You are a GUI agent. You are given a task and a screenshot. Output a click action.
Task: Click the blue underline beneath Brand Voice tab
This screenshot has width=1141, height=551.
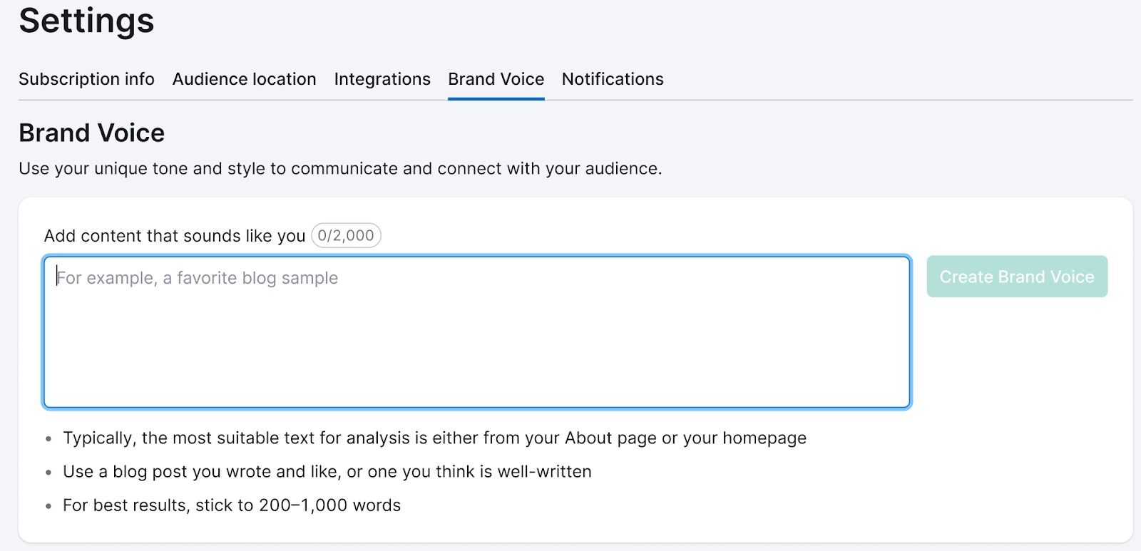[x=496, y=98]
